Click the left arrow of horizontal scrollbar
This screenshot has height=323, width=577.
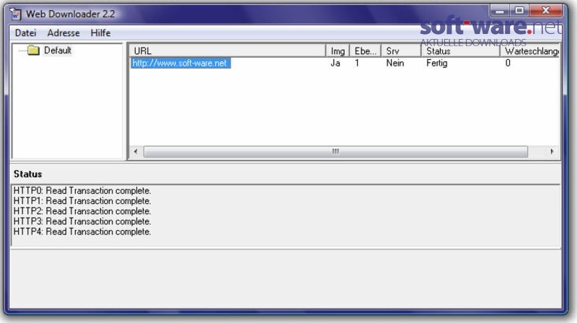(136, 151)
